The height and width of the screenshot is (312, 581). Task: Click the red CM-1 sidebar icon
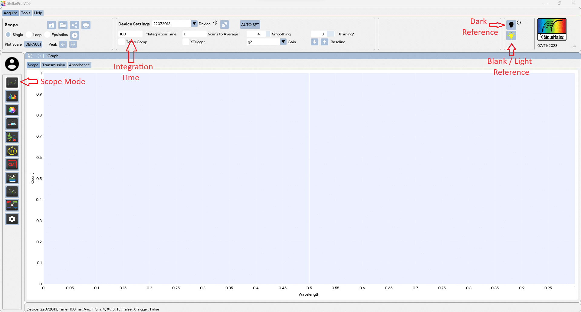[x=12, y=164]
